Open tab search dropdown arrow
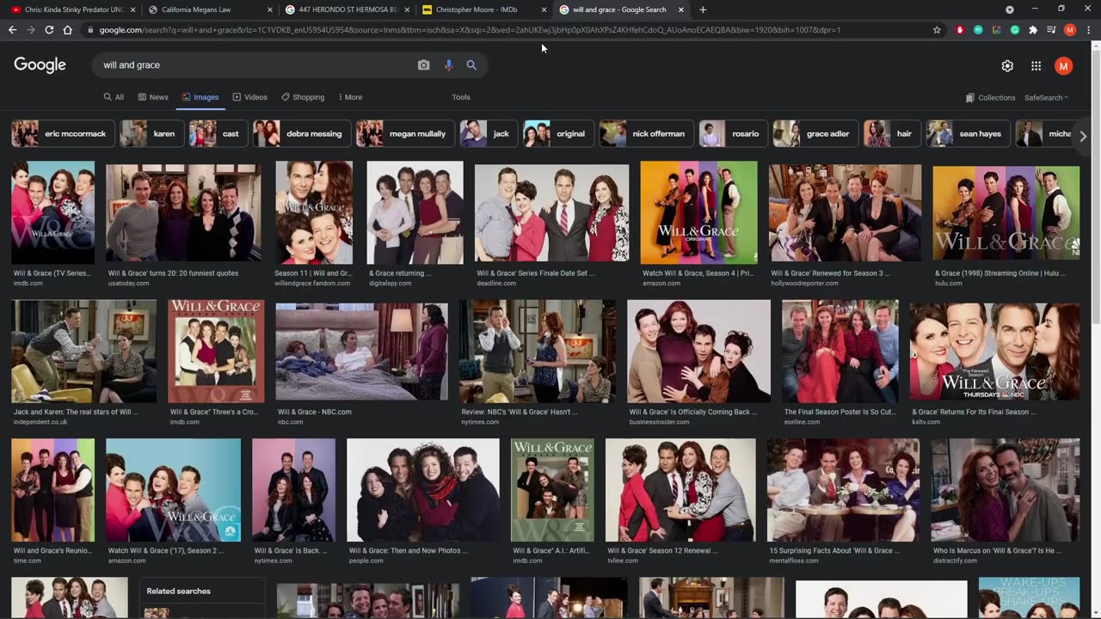The image size is (1101, 619). coord(1010,9)
